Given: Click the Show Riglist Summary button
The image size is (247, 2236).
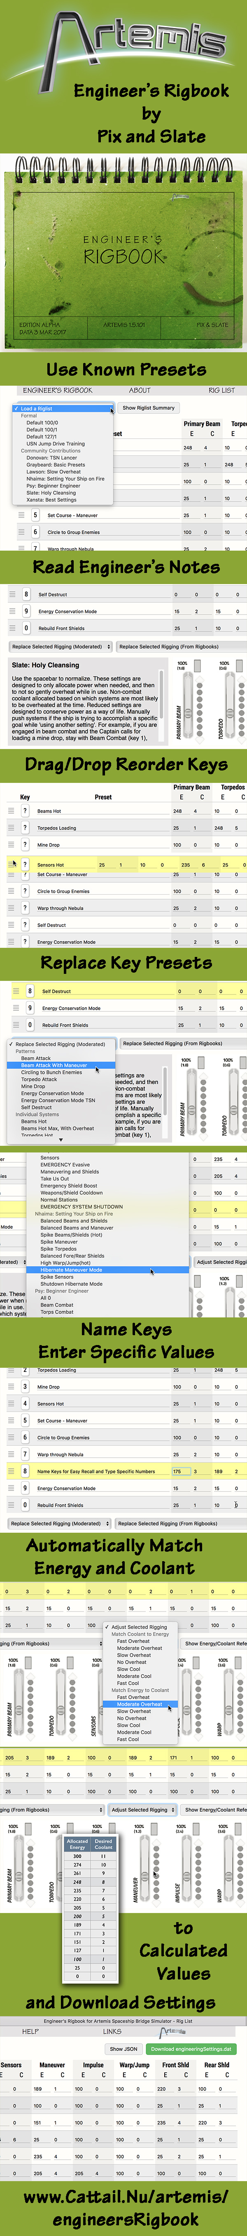Looking at the screenshot, I should [x=148, y=408].
